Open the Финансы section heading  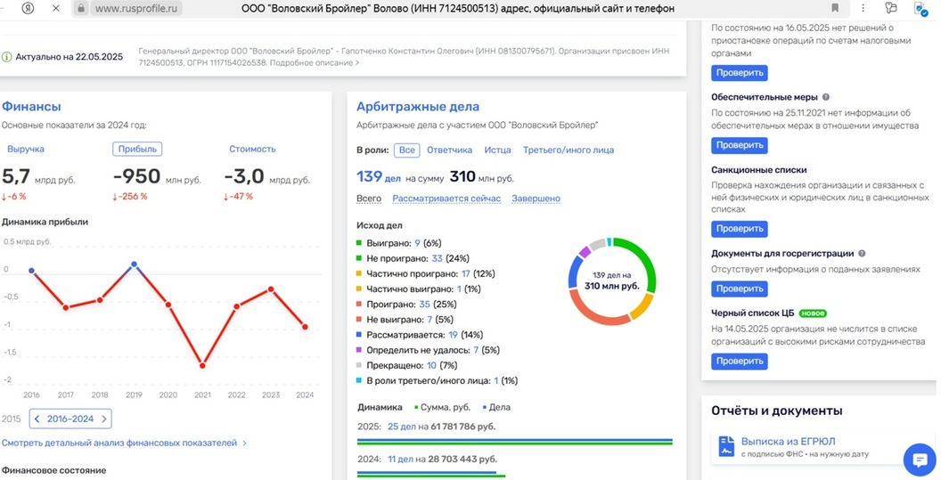pos(31,106)
